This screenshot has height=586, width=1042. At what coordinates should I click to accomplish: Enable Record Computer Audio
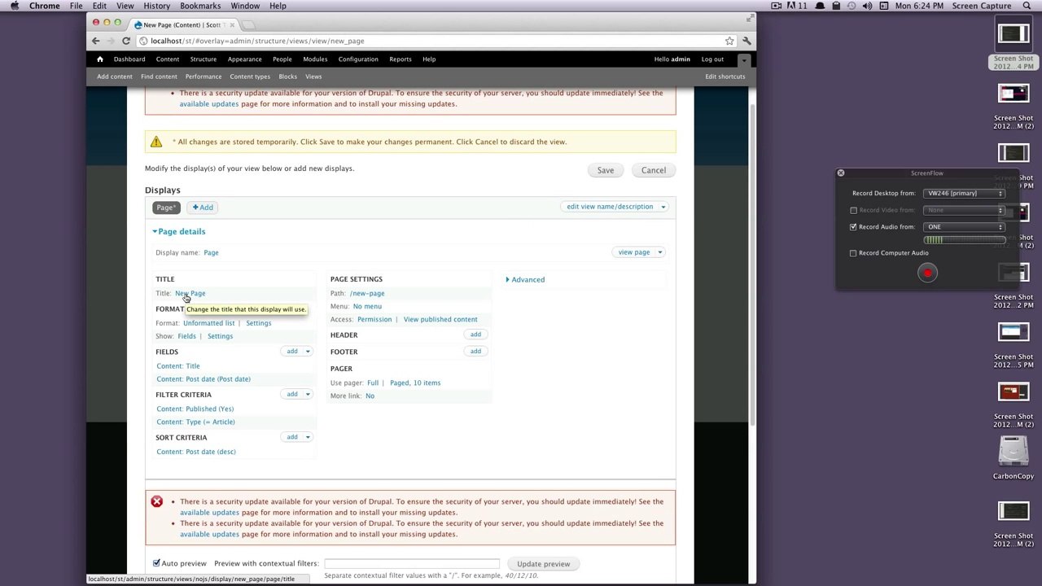pos(854,253)
